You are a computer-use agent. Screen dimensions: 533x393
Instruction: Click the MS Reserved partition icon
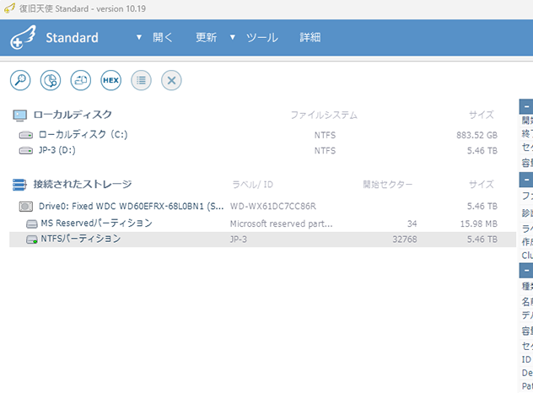click(x=32, y=223)
